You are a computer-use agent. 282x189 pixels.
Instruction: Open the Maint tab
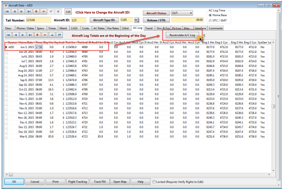click(x=63, y=28)
